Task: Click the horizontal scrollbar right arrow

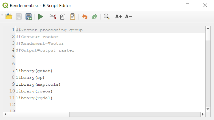Action: pyautogui.click(x=203, y=114)
